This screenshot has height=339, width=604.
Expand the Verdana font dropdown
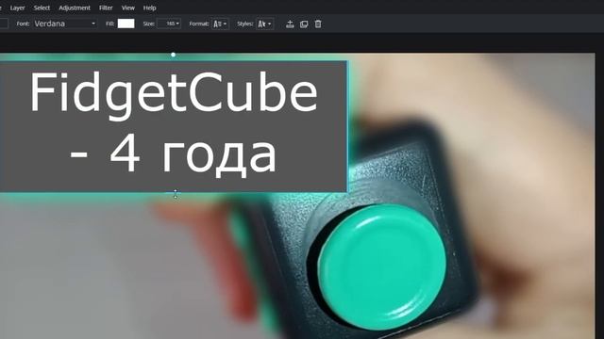pyautogui.click(x=65, y=24)
